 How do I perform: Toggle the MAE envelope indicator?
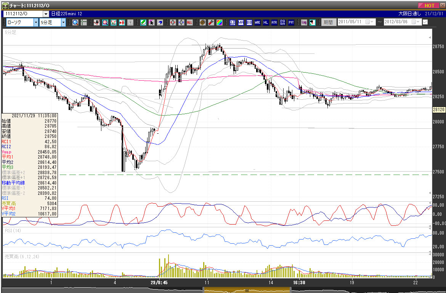[257, 23]
